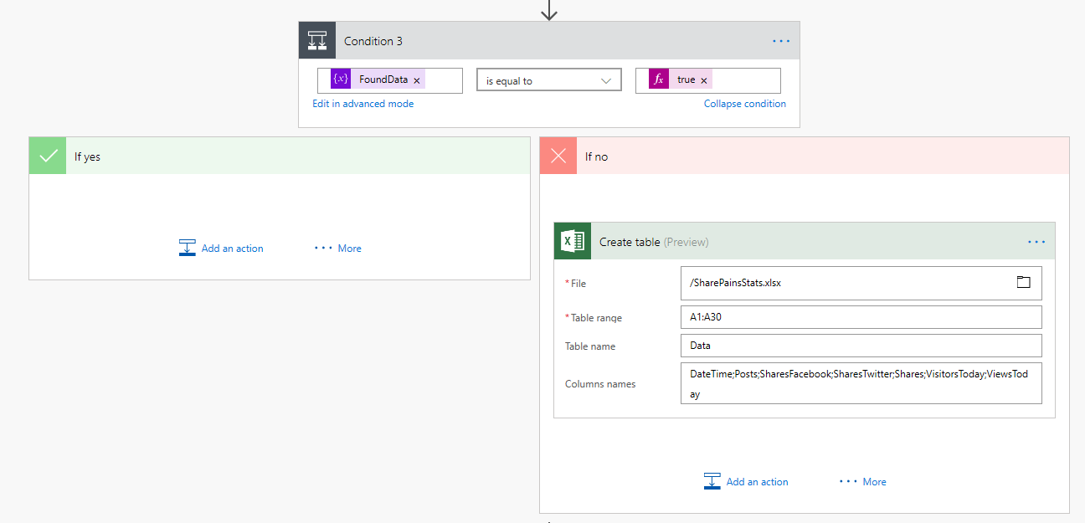Click the Table name field
This screenshot has width=1085, height=523.
[x=861, y=346]
